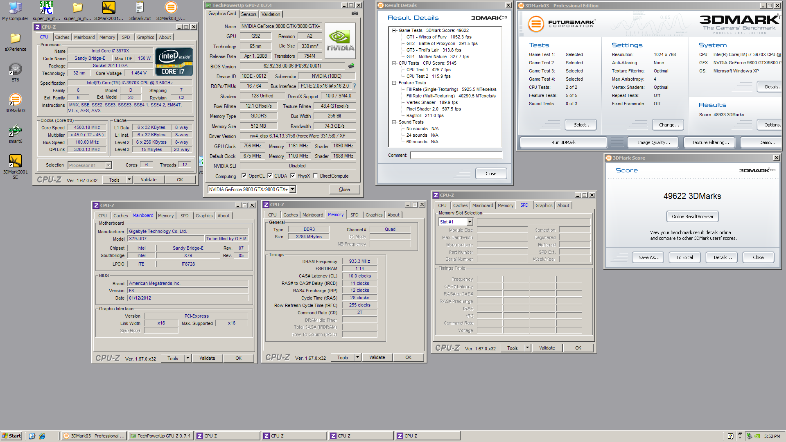Click GPU-Z save BIOS icon
786x442 pixels.
(351, 65)
